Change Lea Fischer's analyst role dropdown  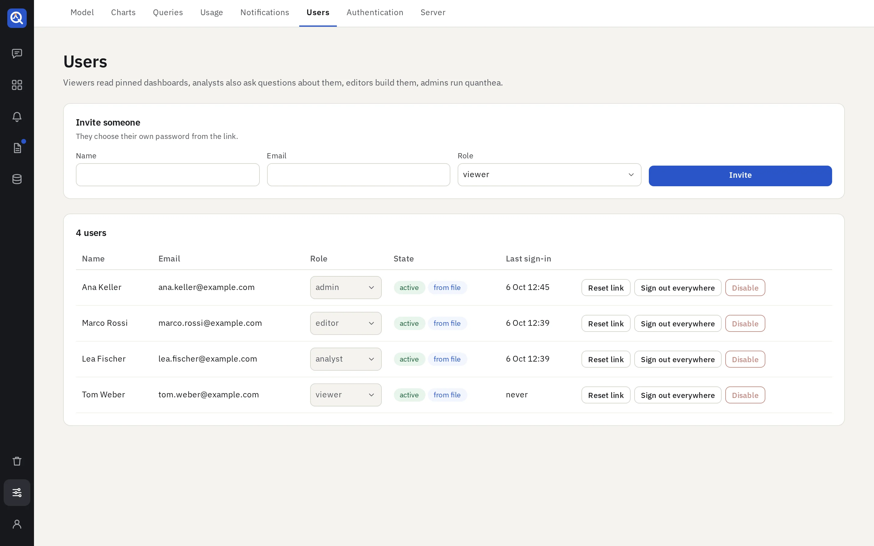[346, 359]
